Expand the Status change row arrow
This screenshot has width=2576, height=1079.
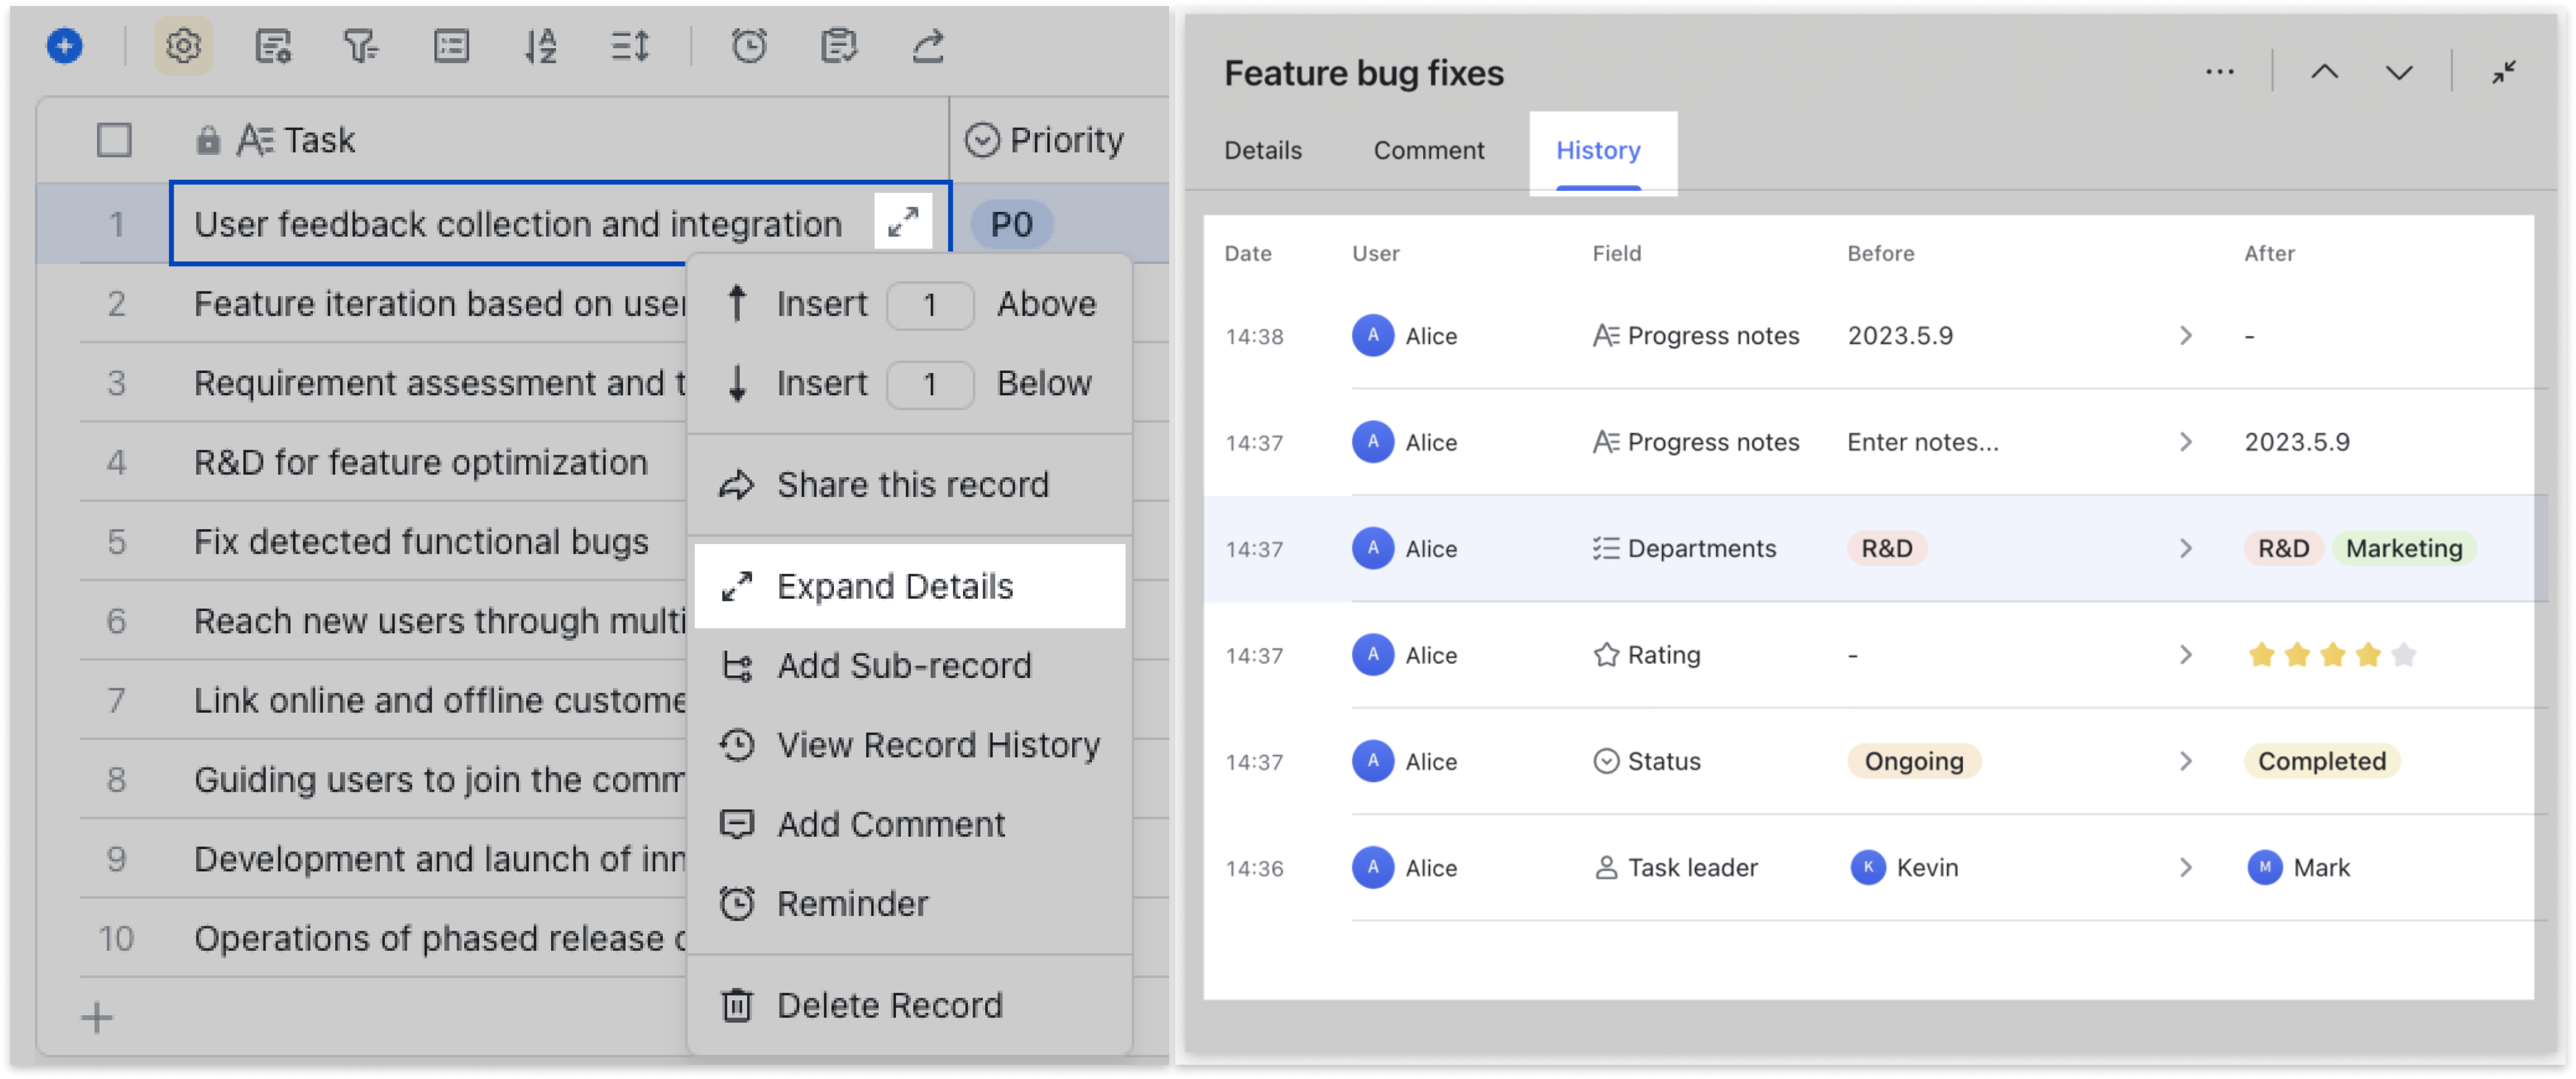[x=2185, y=761]
